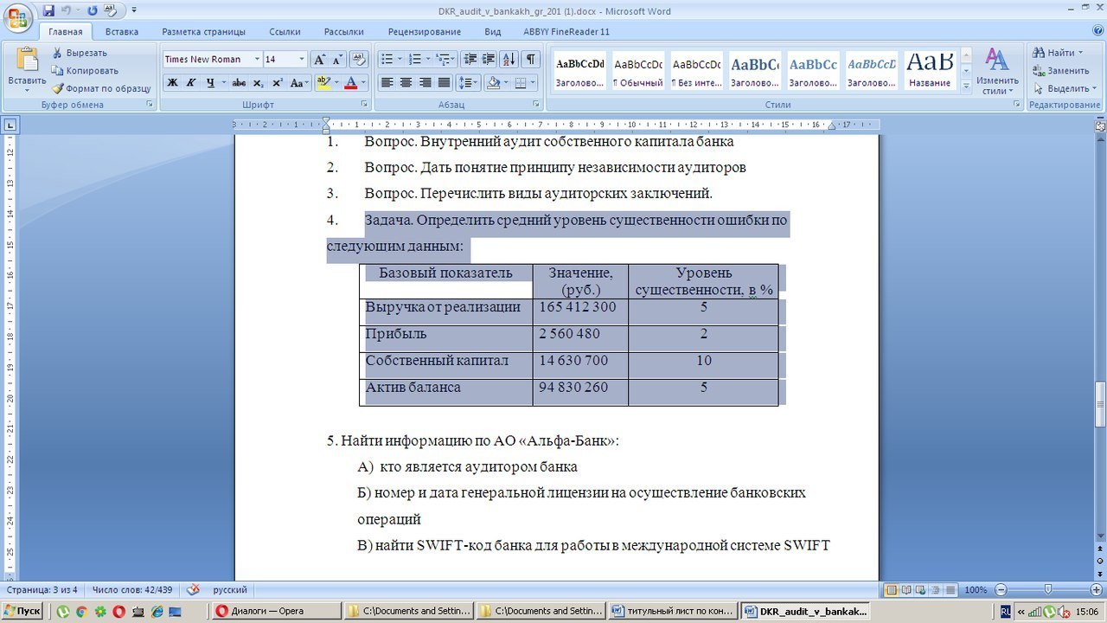Open the Найти dropdown arrow
The height and width of the screenshot is (623, 1107).
coord(1080,53)
